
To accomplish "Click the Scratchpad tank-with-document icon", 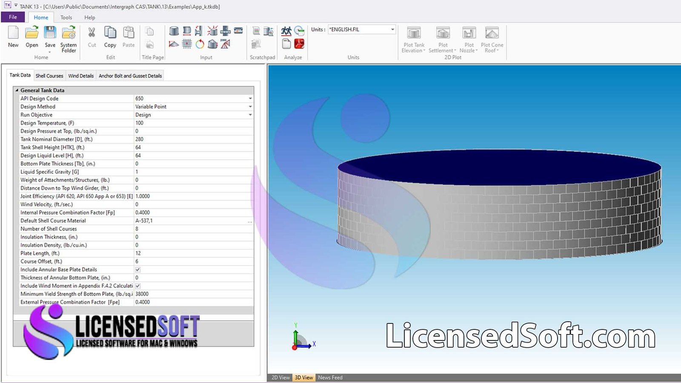I will click(x=268, y=31).
